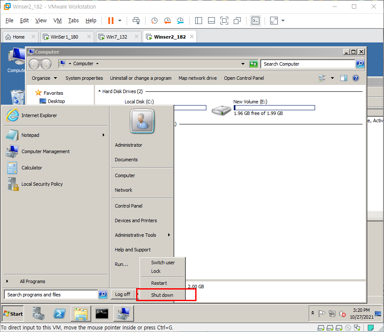Click Search programs and files box

pos(51,294)
